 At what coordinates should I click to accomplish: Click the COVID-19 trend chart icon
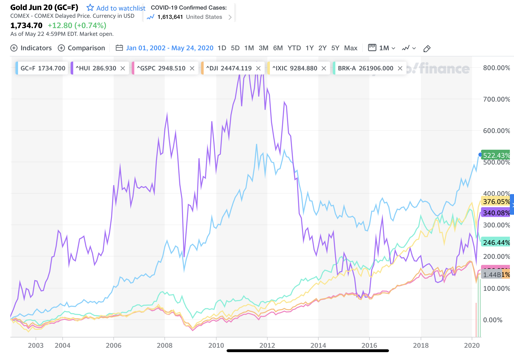150,17
